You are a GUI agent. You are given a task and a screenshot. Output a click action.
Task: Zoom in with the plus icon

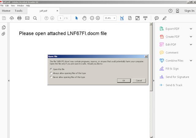pos(98,18)
